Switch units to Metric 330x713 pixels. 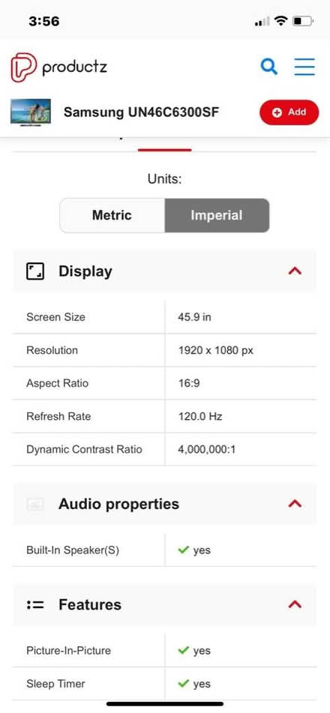112,215
